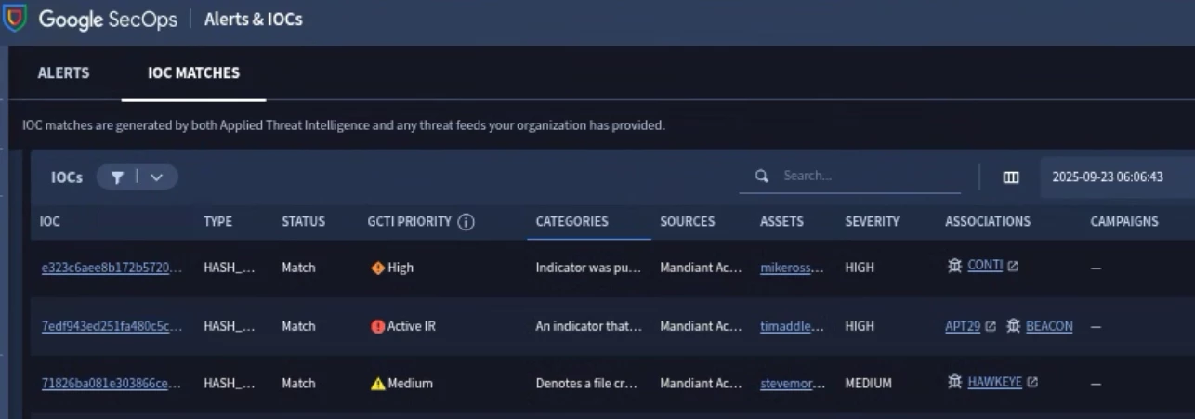This screenshot has height=419, width=1195.
Task: Click the search magnifier icon
Action: click(762, 176)
